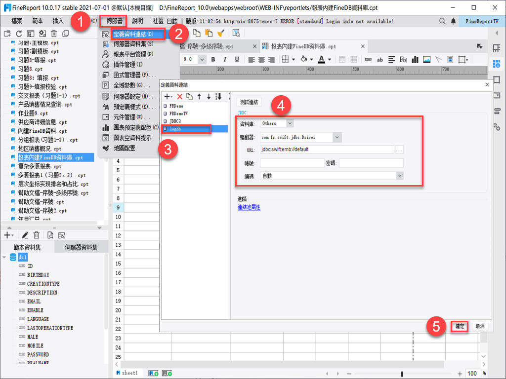Screen dimensions: 506x379
Task: Toggle underline formatting in the toolbar
Action: click(236, 60)
